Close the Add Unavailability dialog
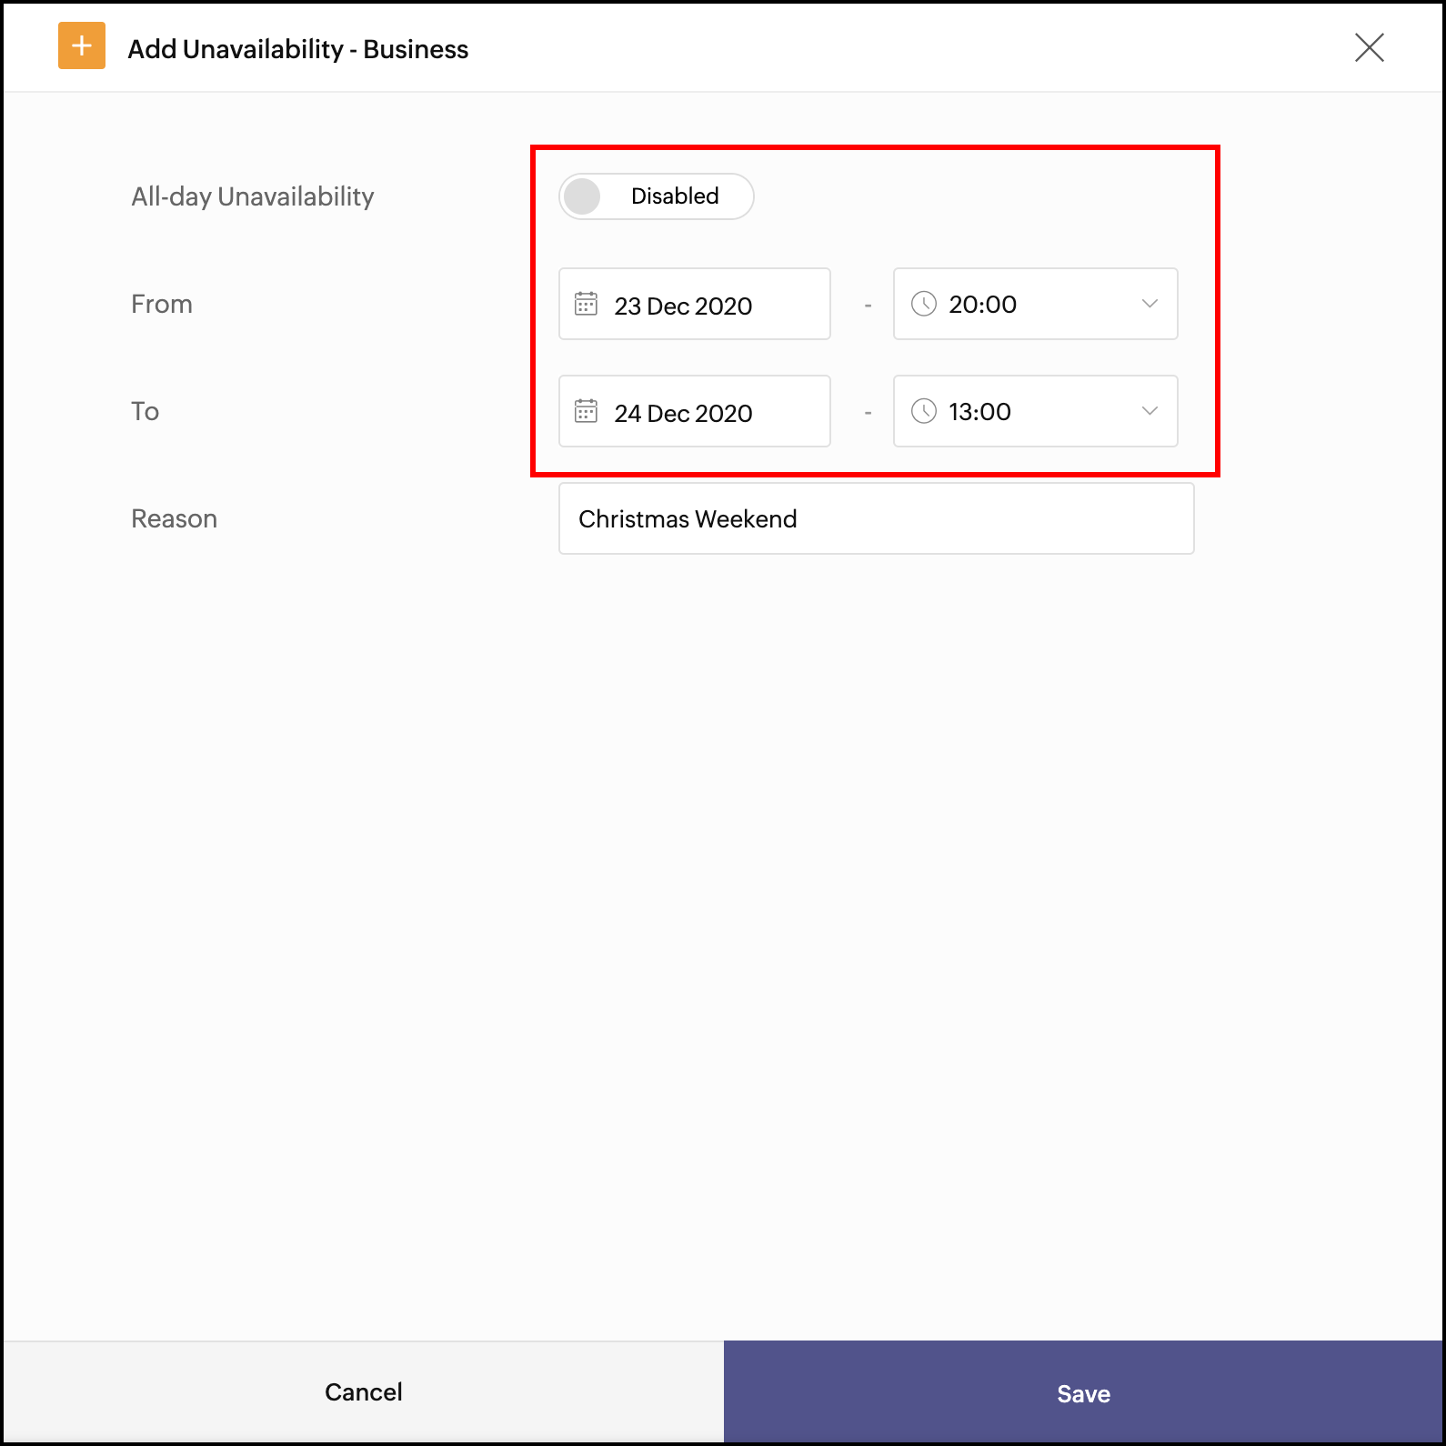The height and width of the screenshot is (1446, 1446). [x=1369, y=47]
